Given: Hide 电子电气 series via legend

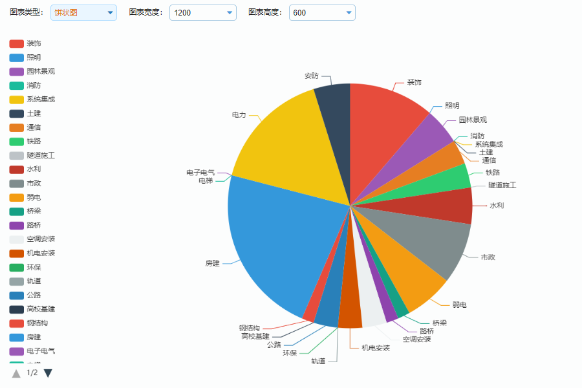Looking at the screenshot, I should pyautogui.click(x=32, y=351).
